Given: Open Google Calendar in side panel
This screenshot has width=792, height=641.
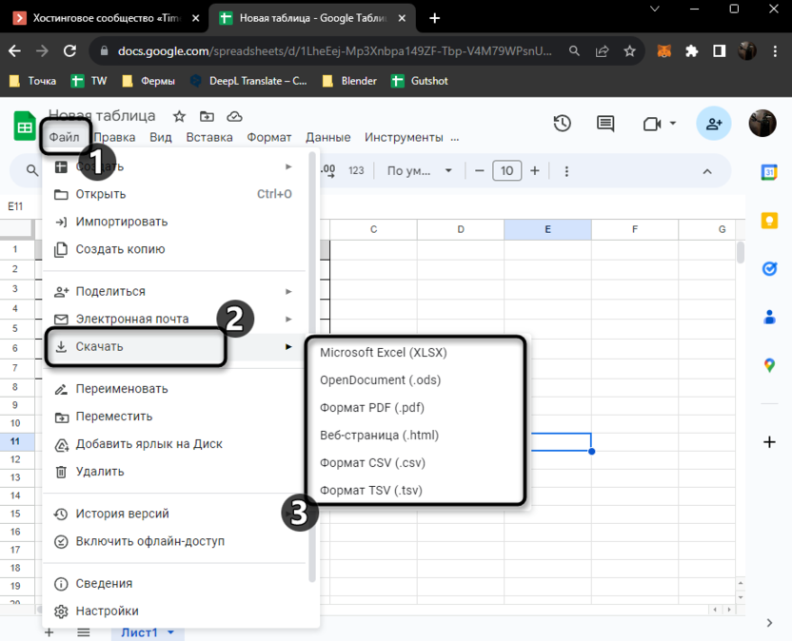Looking at the screenshot, I should coord(769,172).
